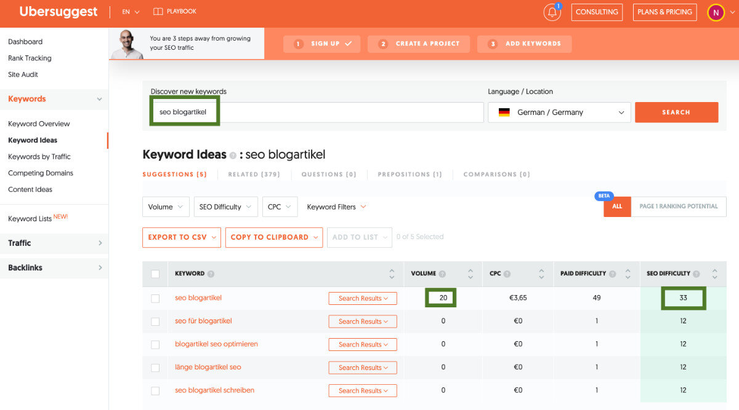The width and height of the screenshot is (739, 410).
Task: Go to Dashboard in sidebar
Action: point(25,42)
